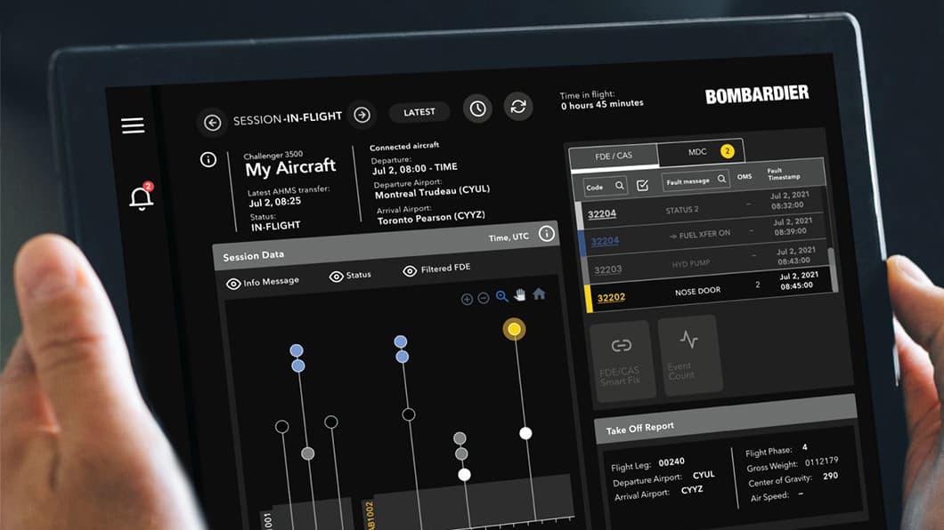
Task: Switch to the FDE / CAS tab
Action: [614, 156]
